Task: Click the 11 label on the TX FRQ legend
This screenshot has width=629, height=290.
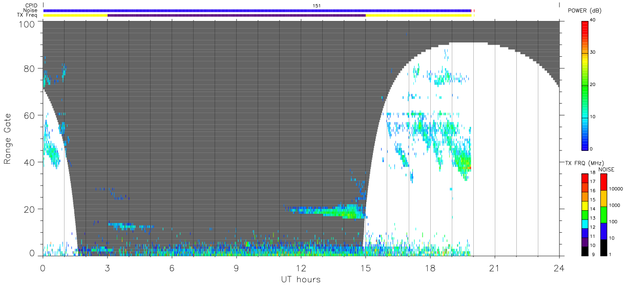Action: tap(593, 236)
